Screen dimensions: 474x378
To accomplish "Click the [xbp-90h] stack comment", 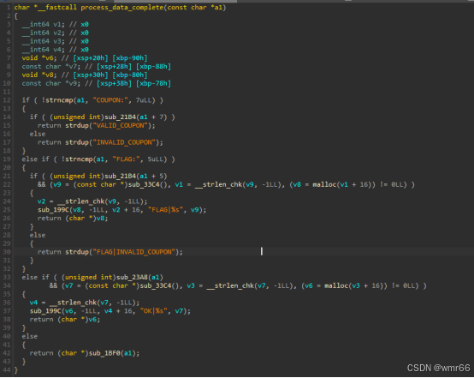I will (x=130, y=57).
